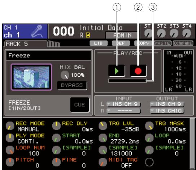The image size is (196, 170).
Task: Select the END [SAMPLE] knob showing 131000
Action: tap(103, 150)
